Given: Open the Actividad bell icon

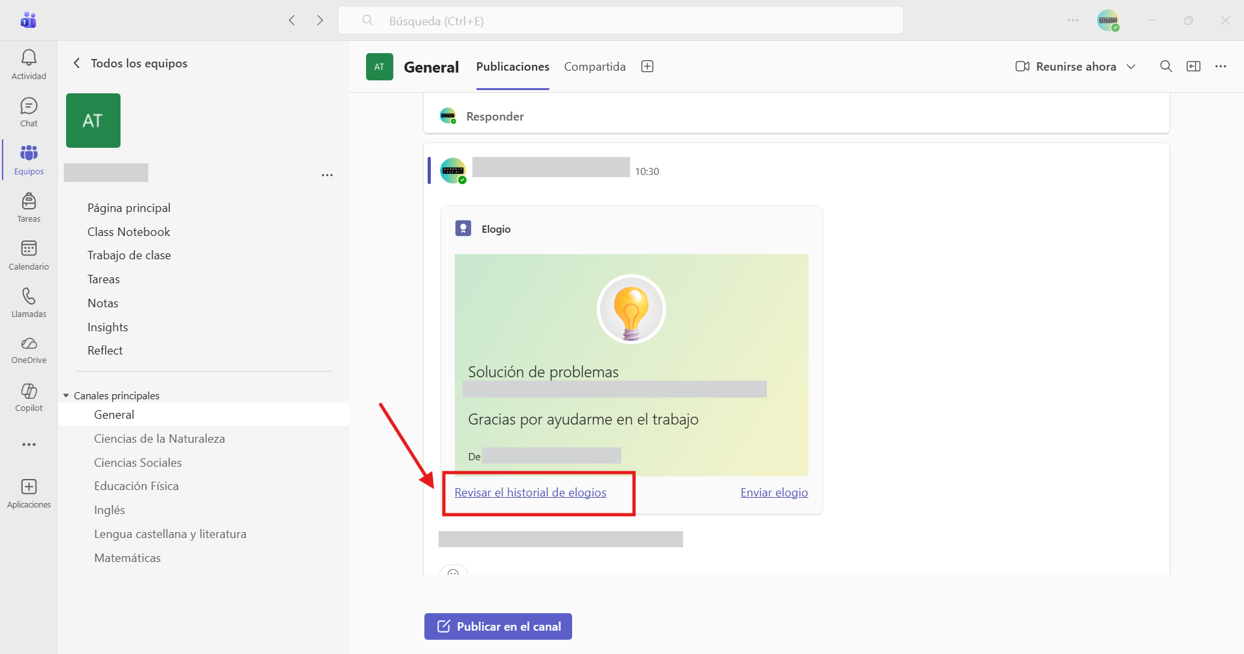Looking at the screenshot, I should tap(29, 65).
